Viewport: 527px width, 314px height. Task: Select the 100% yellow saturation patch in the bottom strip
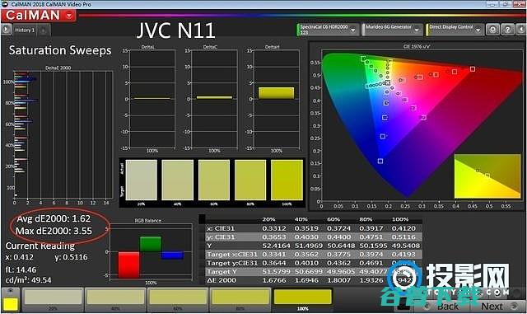(x=302, y=299)
